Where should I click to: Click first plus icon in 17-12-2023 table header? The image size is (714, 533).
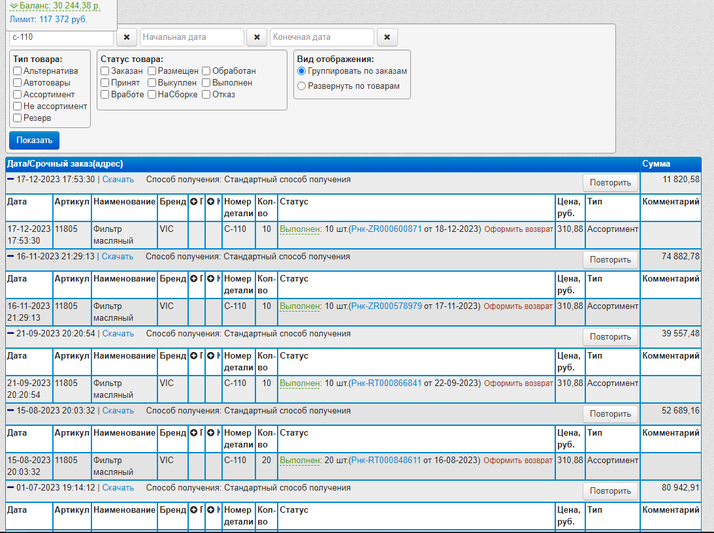[194, 202]
